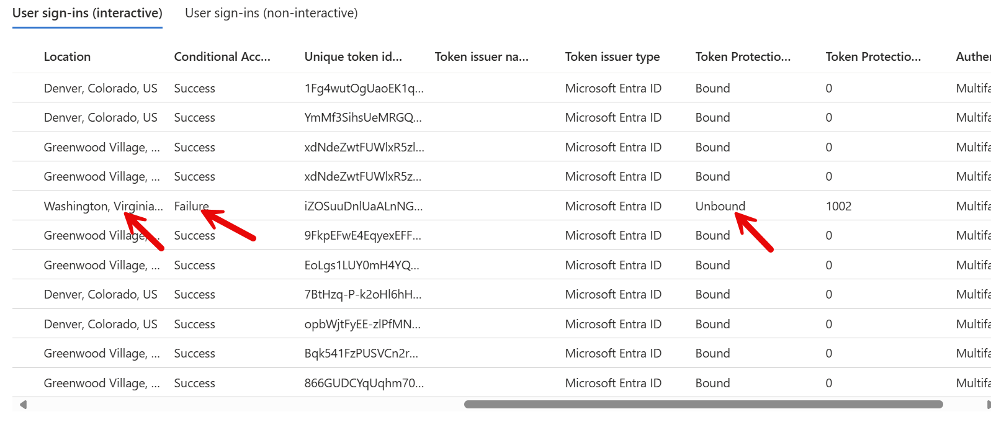Click Greenwood Village in the 866GUDCYqUqhm70 row
This screenshot has width=991, height=427.
tap(102, 383)
